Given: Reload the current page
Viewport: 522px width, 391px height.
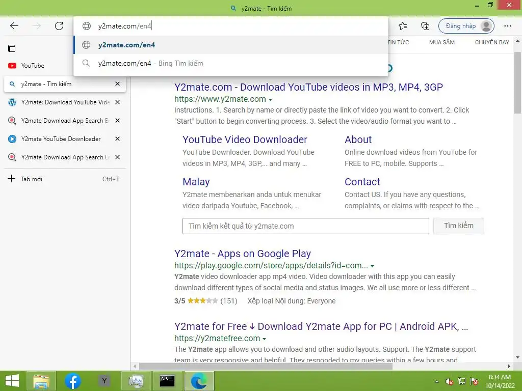Looking at the screenshot, I should [59, 26].
